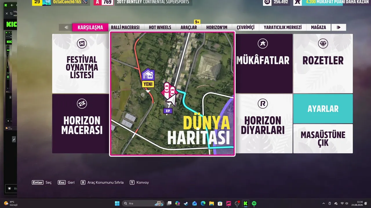Click the A 769 car class badge

point(103,2)
